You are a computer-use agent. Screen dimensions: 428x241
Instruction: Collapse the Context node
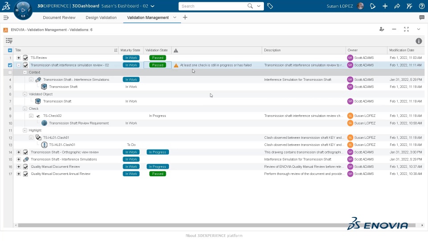point(25,72)
